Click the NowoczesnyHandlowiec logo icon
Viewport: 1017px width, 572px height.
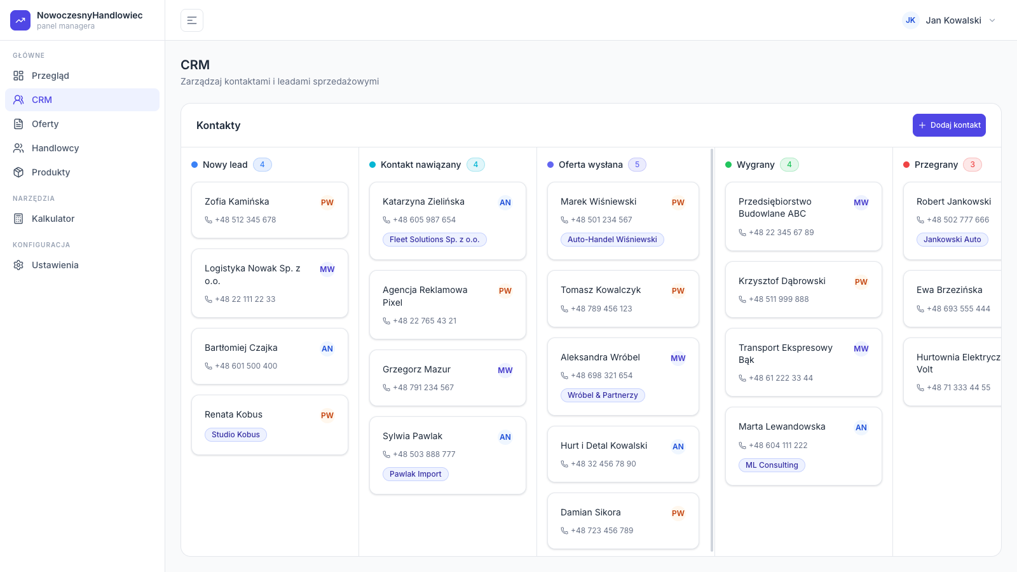[20, 20]
